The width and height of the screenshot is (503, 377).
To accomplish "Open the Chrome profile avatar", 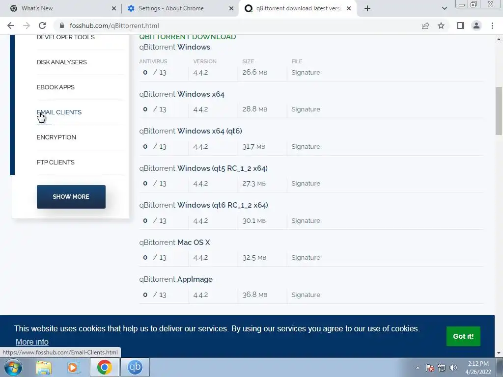I will (476, 26).
